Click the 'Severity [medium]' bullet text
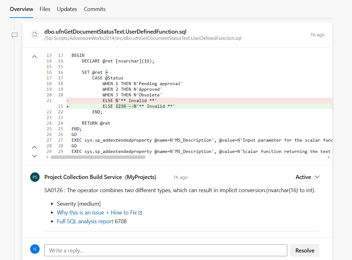This screenshot has width=352, height=260. 79,204
